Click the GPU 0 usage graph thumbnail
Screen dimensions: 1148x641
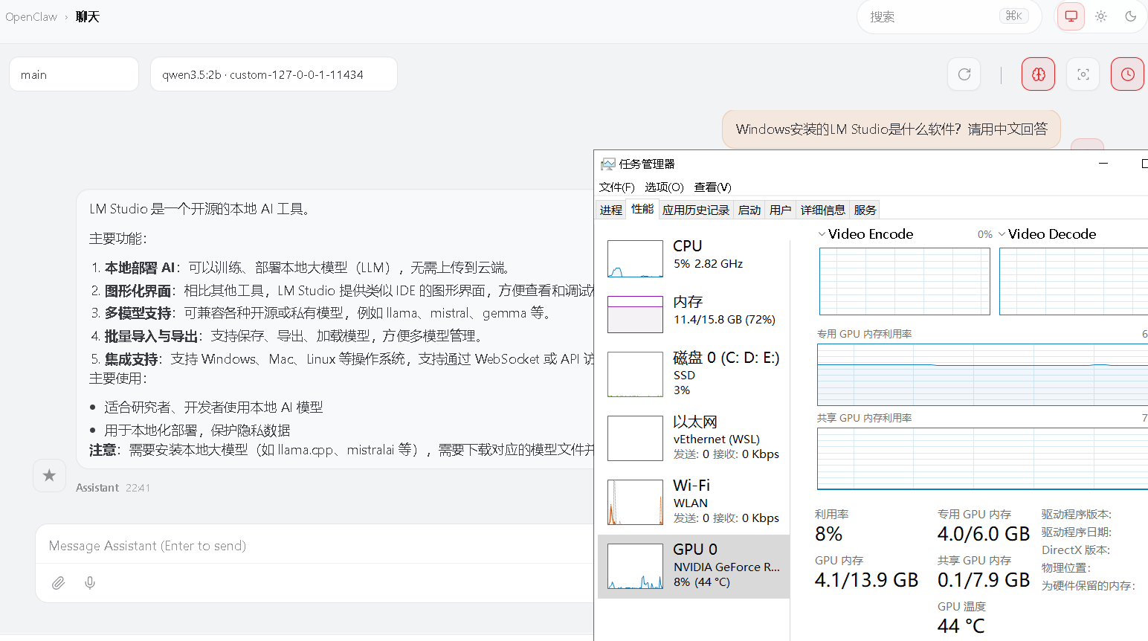tap(635, 566)
